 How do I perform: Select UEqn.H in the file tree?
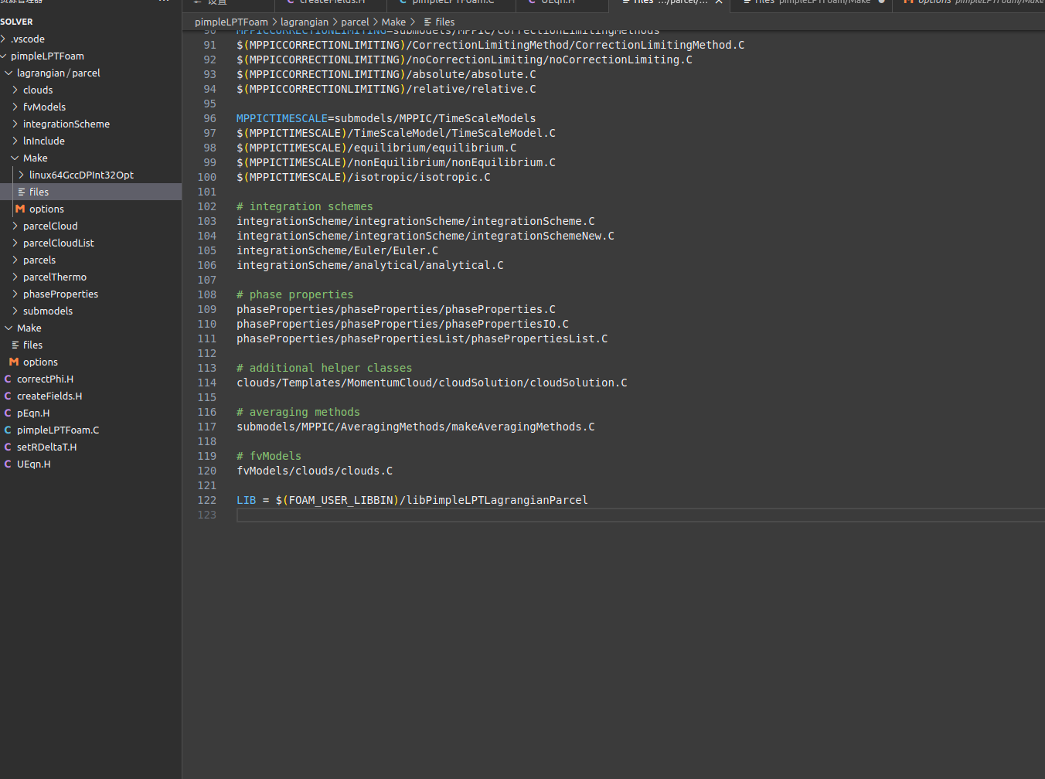pos(34,464)
